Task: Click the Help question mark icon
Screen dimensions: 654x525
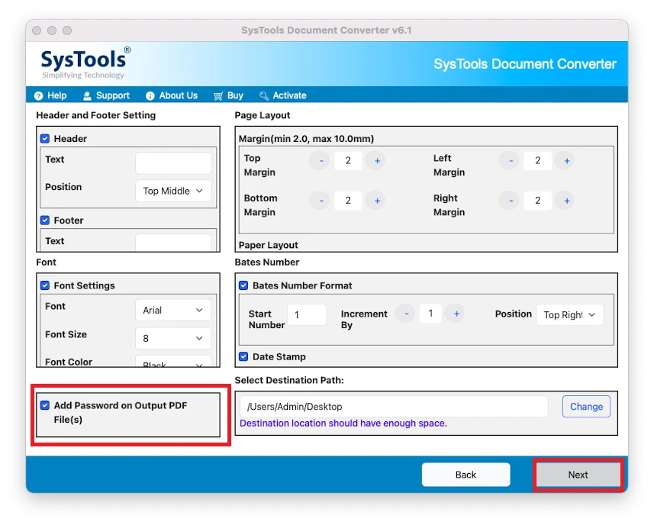Action: pyautogui.click(x=38, y=96)
